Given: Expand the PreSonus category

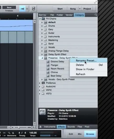Looking at the screenshot, I should pyautogui.click(x=40, y=83).
